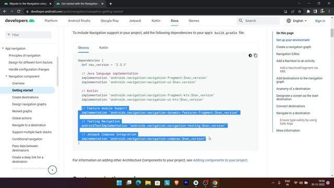The image size is (334, 188).
Task: Copy the code sample with the copy icon
Action: point(255,55)
